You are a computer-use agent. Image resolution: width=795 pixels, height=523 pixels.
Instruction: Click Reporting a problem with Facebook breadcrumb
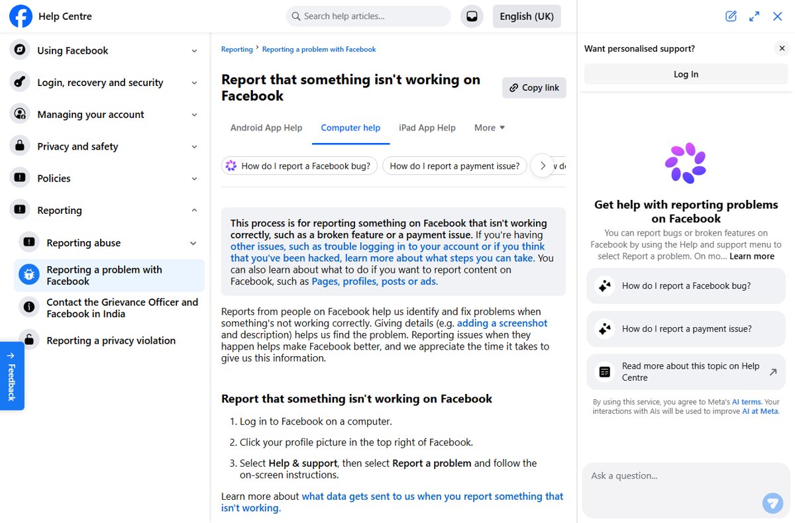pos(319,49)
